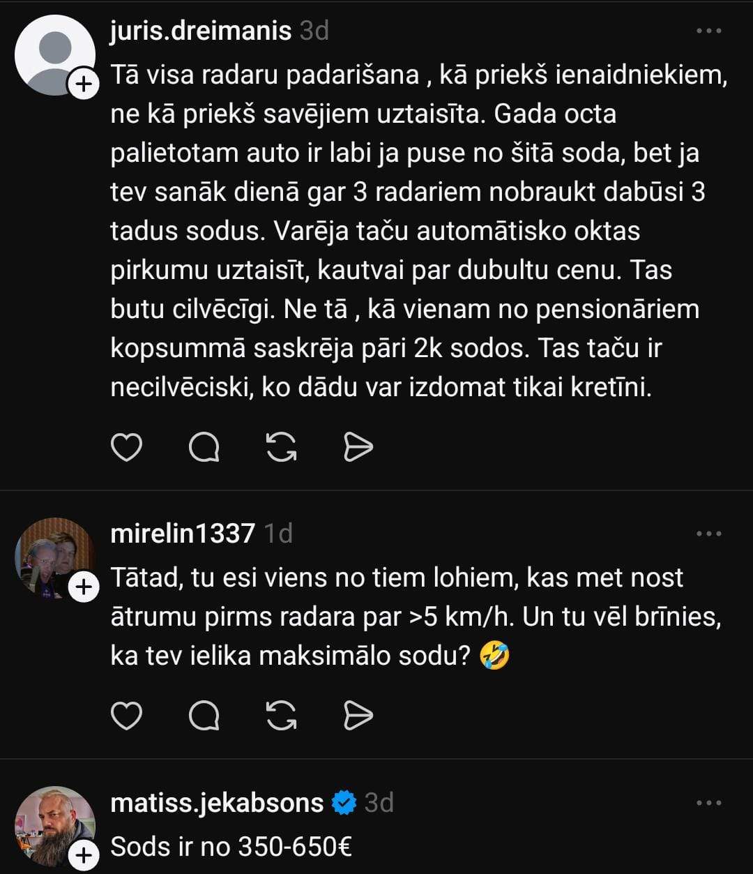Open matiss.jekabsons profile via username
Screen dimensions: 753x874
pyautogui.click(x=217, y=803)
